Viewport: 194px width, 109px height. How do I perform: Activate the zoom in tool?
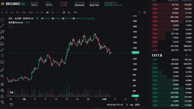[2, 76]
